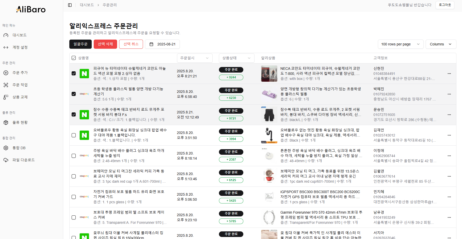Toggle the sidebar panel icon
Viewport: 462px width, 239px height.
click(x=70, y=5)
